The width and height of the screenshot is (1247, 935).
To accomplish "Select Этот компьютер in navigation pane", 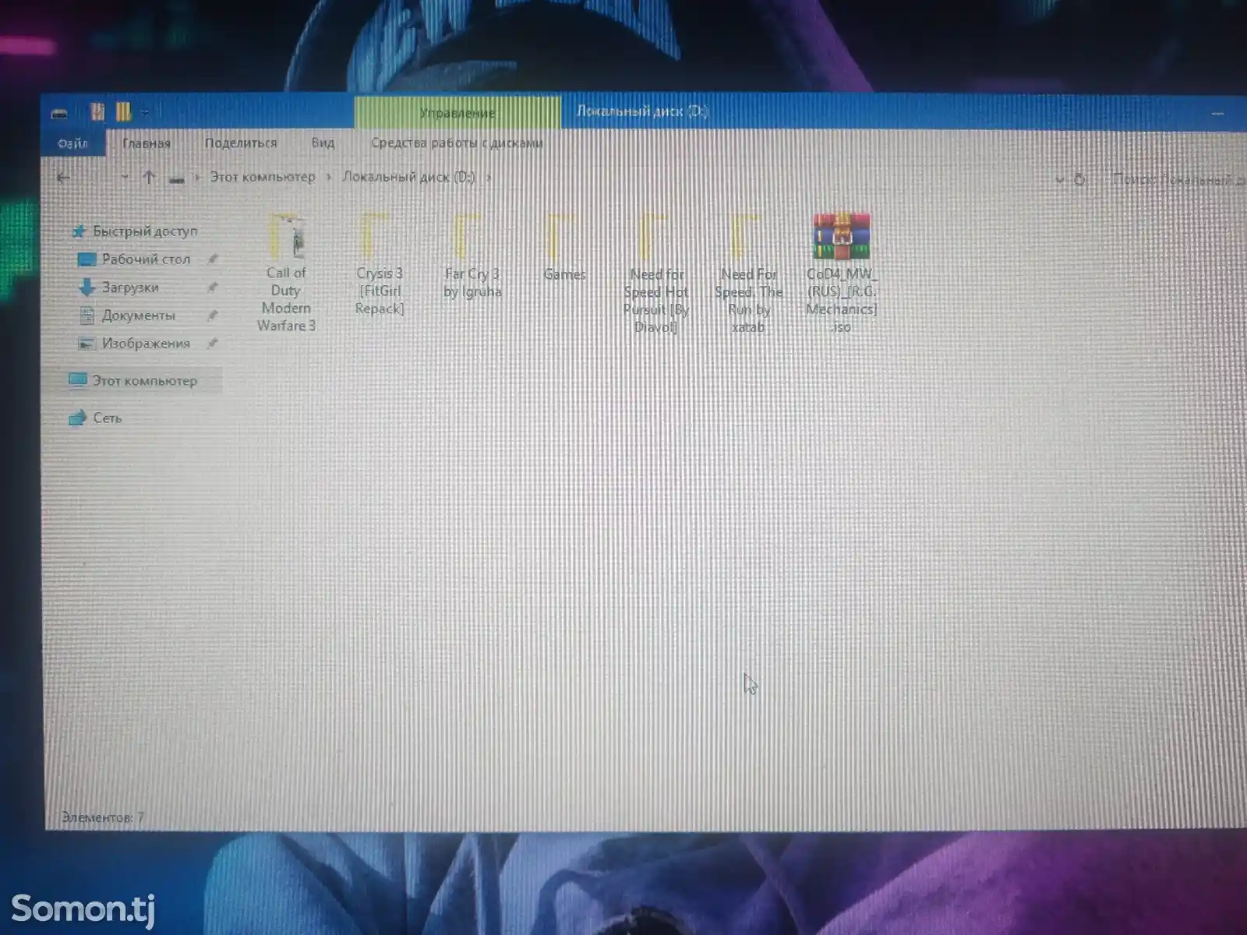I will (x=145, y=381).
